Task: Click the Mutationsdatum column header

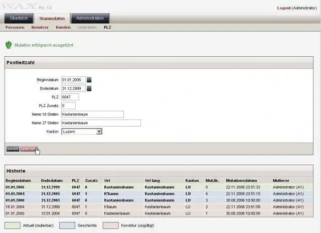Action: [241, 181]
